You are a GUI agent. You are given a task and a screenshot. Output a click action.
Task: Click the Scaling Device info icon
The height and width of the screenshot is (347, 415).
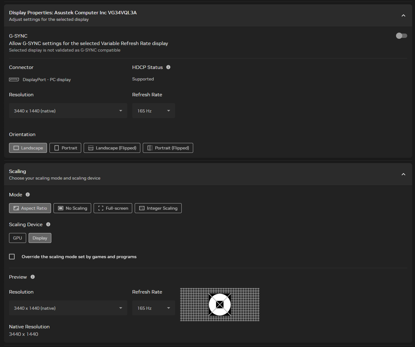coord(48,224)
